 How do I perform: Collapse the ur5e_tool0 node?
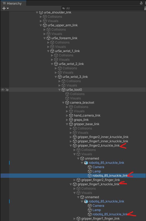60,90
